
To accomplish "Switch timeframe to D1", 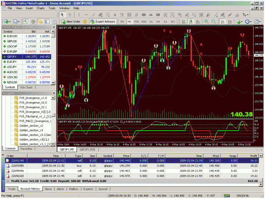I will [x=165, y=22].
